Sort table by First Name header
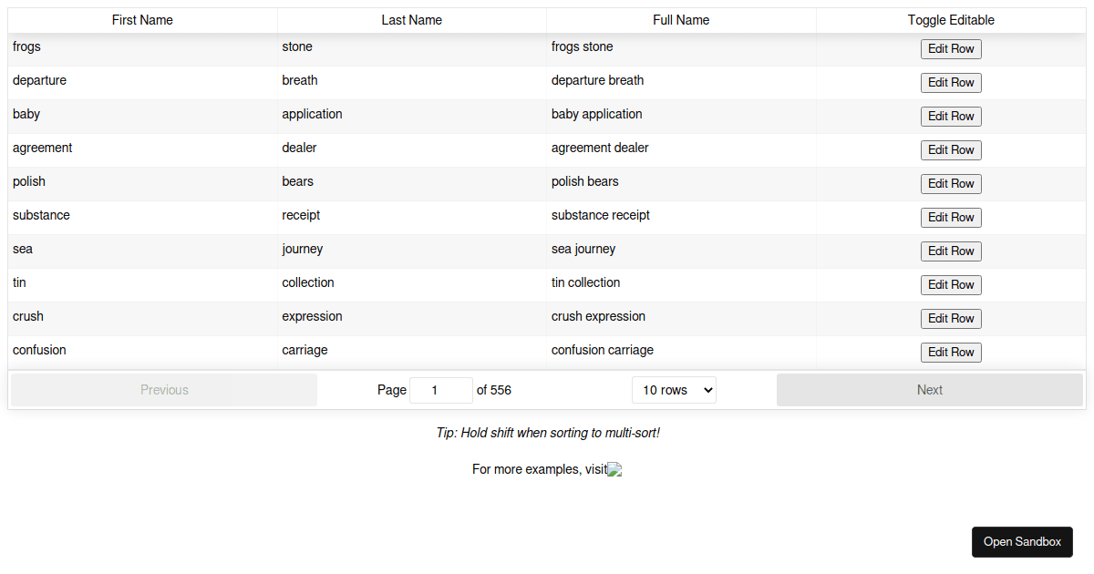1094x574 pixels. [142, 19]
